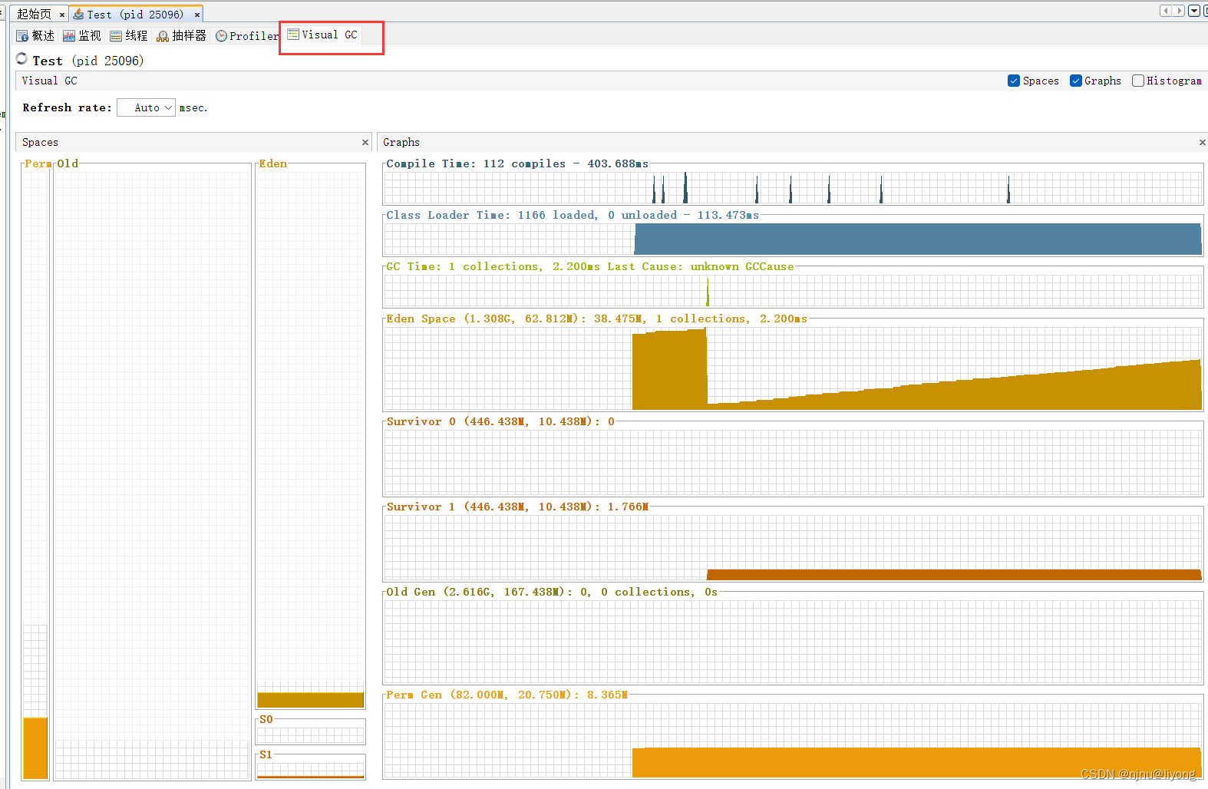Viewport: 1208px width, 789px height.
Task: Click the Test (pid 25096) heading
Action: (x=88, y=61)
